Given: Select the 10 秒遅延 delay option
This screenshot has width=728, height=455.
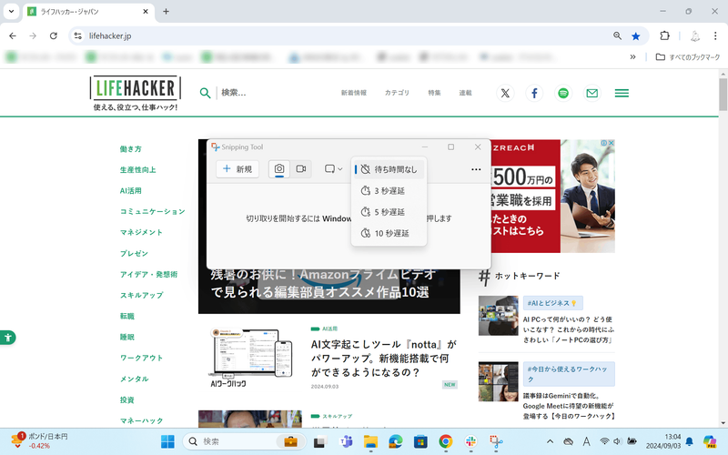Looking at the screenshot, I should tap(388, 234).
